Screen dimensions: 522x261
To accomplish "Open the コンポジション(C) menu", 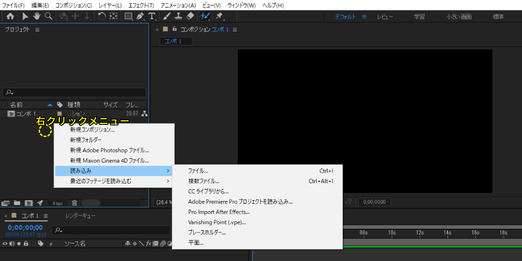I will coord(74,6).
